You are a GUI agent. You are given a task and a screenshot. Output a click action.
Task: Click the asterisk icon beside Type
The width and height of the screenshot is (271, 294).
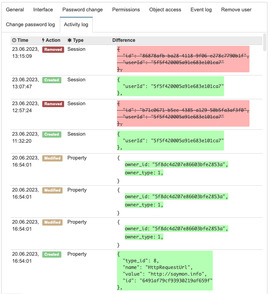point(70,40)
